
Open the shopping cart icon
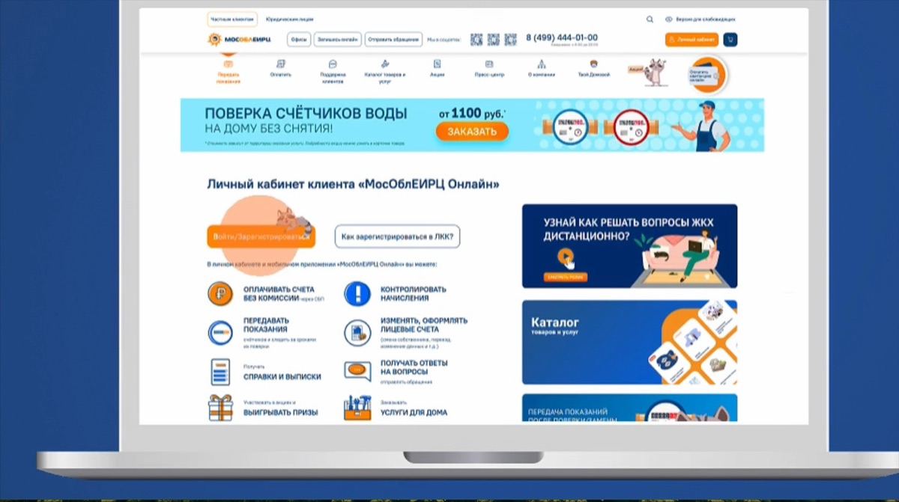point(730,40)
